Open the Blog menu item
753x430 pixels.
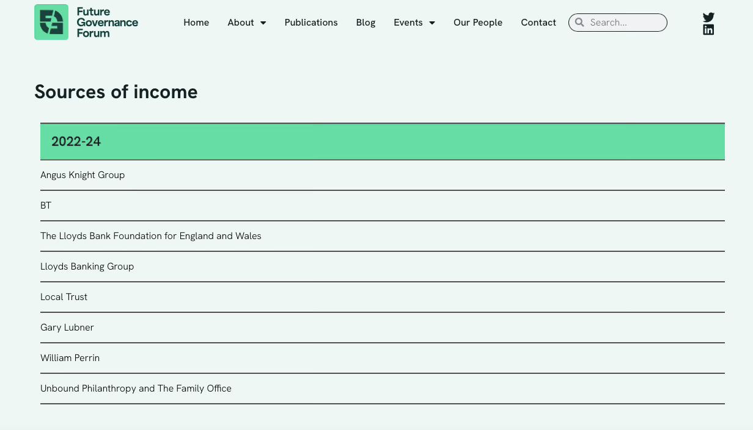pyautogui.click(x=365, y=23)
